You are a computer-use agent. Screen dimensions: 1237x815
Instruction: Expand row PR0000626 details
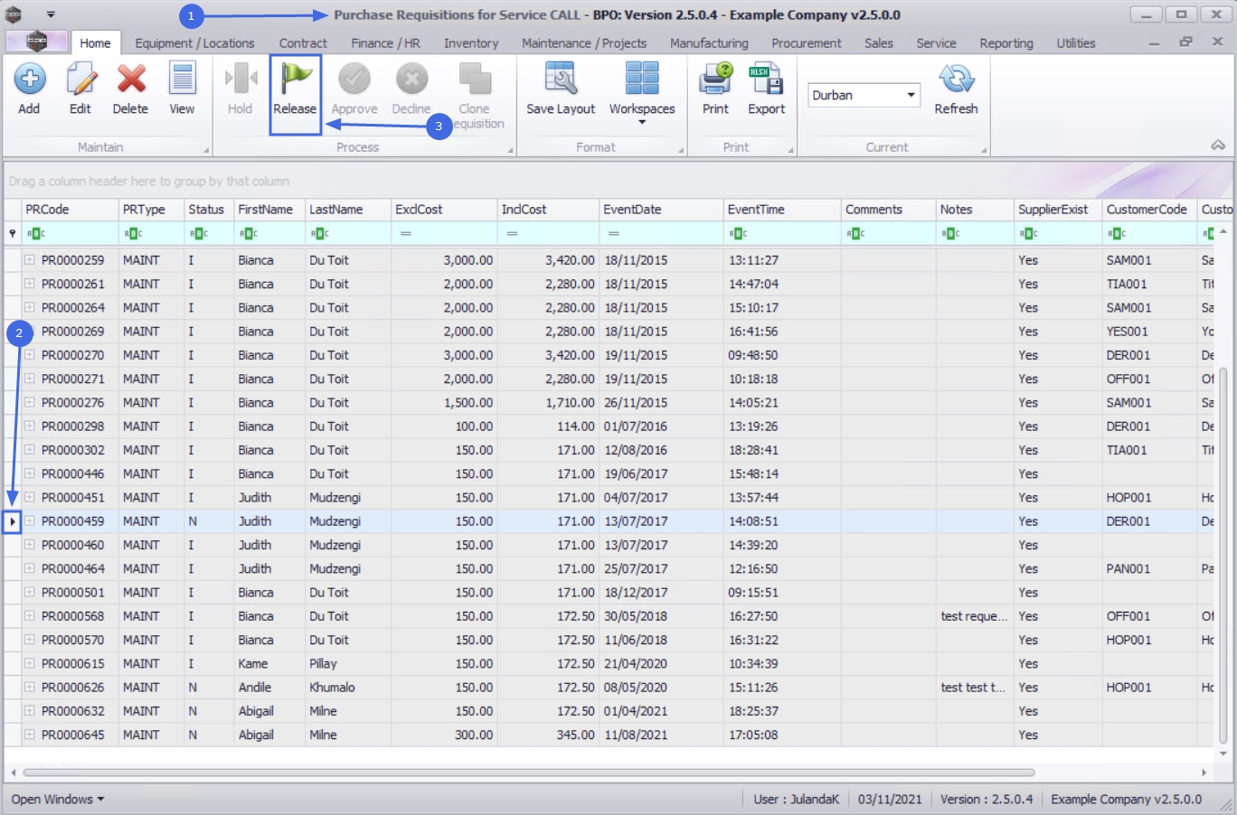point(30,688)
